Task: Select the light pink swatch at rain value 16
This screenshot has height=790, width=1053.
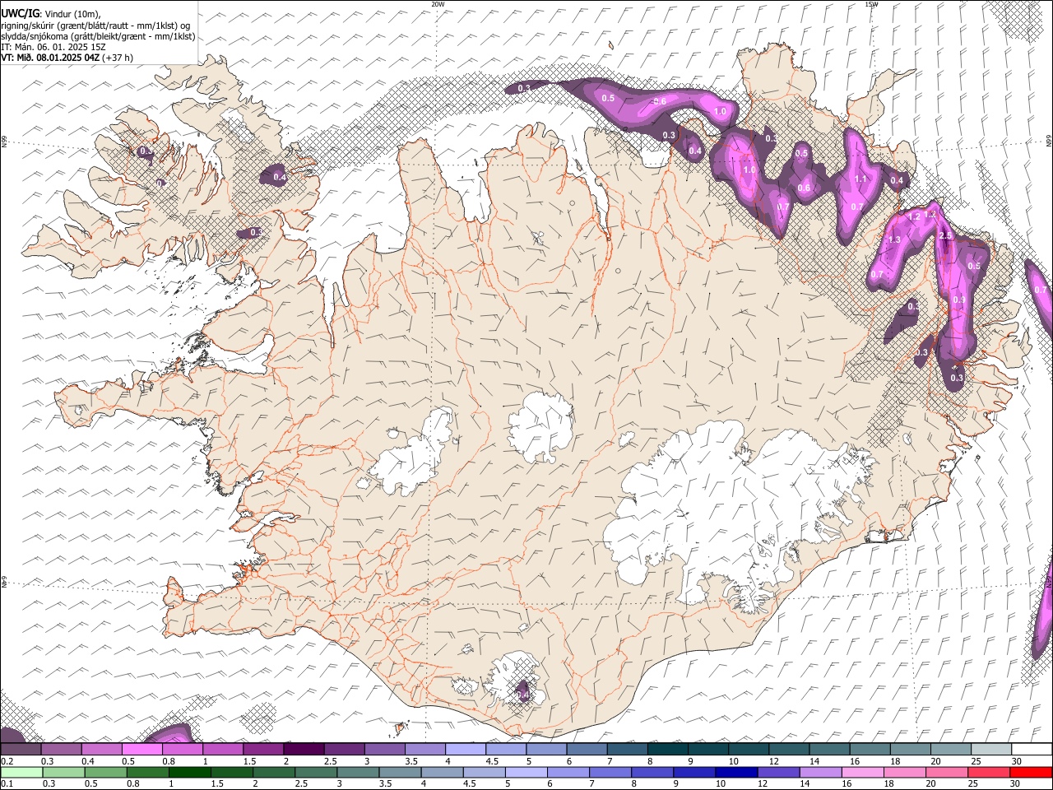Action: pyautogui.click(x=863, y=772)
